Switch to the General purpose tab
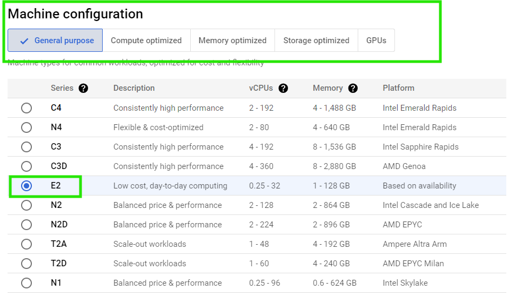 point(55,40)
